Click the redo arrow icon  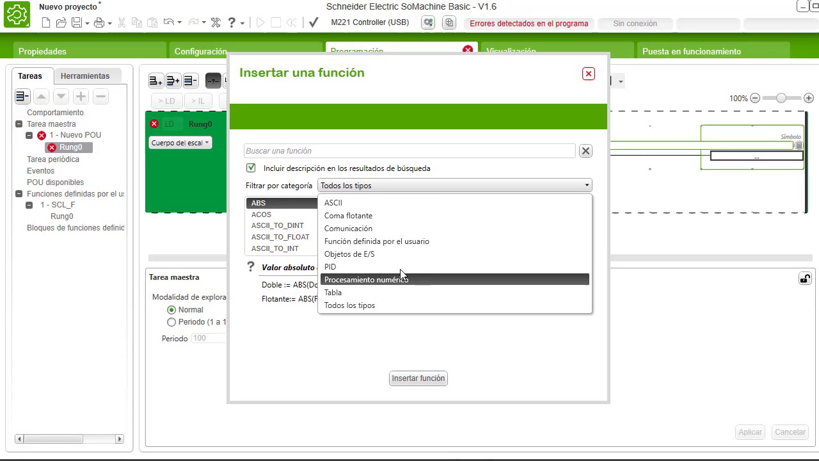click(x=193, y=23)
